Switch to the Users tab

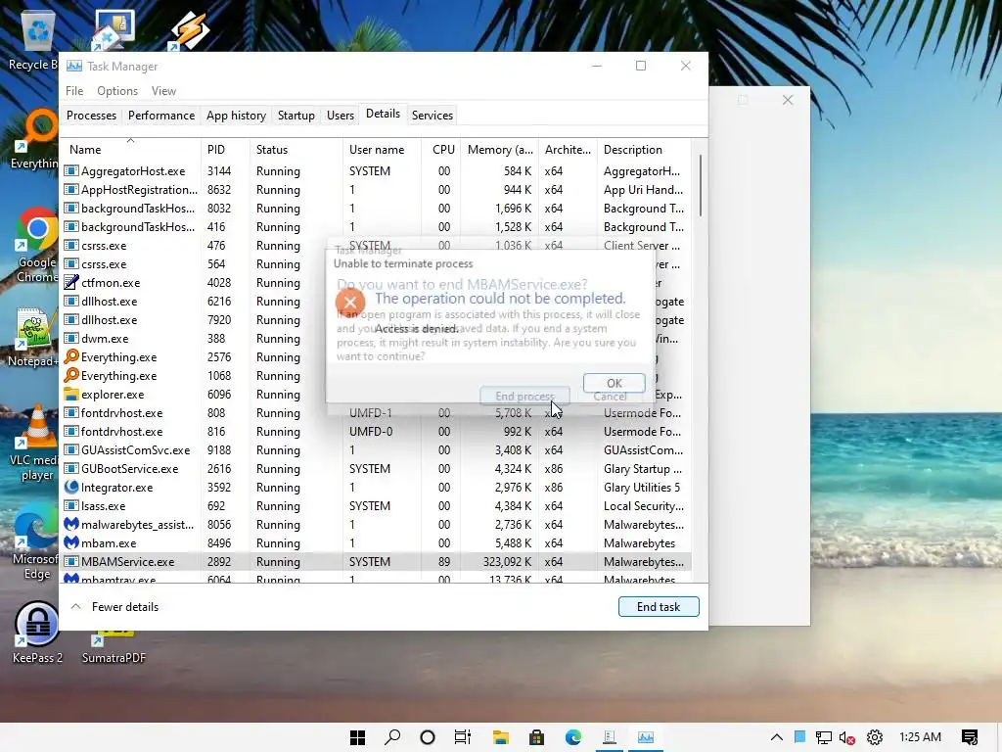pos(340,116)
